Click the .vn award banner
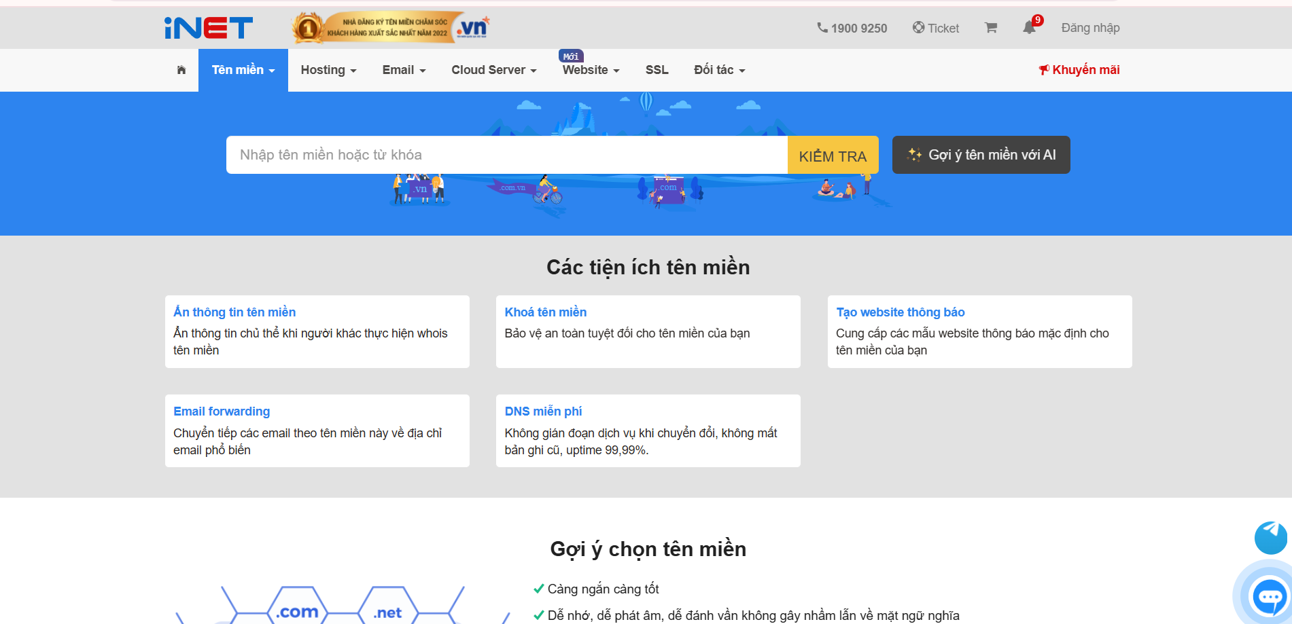 tap(390, 28)
